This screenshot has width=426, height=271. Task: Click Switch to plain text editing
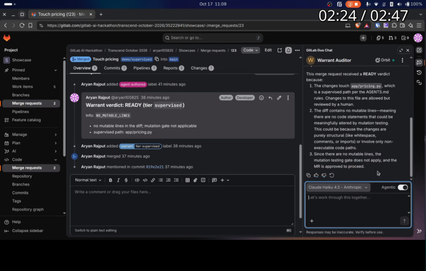click(96, 230)
